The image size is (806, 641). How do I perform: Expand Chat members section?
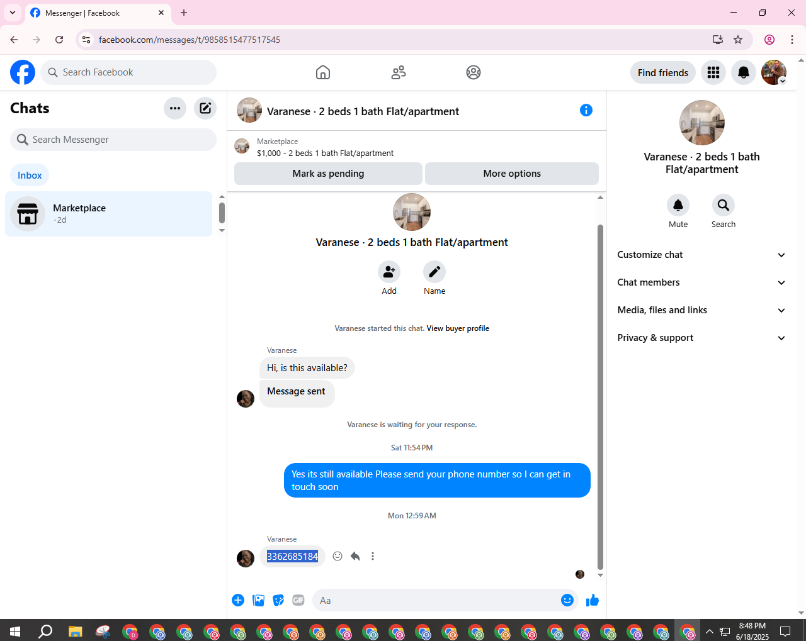pyautogui.click(x=701, y=282)
